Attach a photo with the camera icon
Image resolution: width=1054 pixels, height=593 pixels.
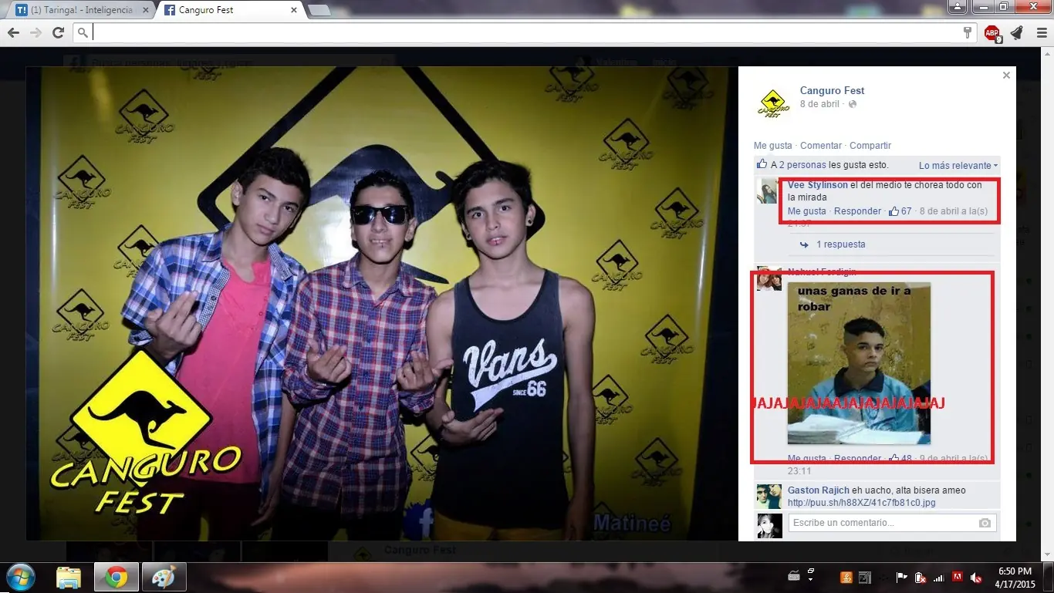pyautogui.click(x=985, y=523)
